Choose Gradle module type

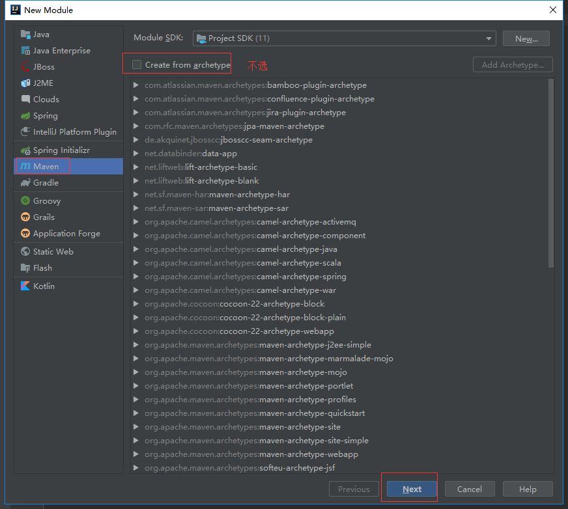coord(68,182)
